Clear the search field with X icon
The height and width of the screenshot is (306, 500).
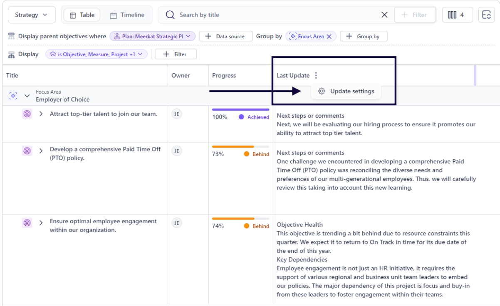pos(384,15)
